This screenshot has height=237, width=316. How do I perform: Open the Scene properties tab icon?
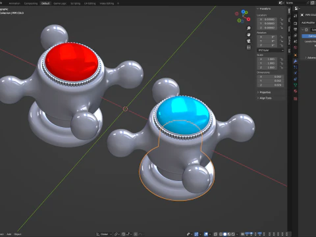pyautogui.click(x=296, y=41)
